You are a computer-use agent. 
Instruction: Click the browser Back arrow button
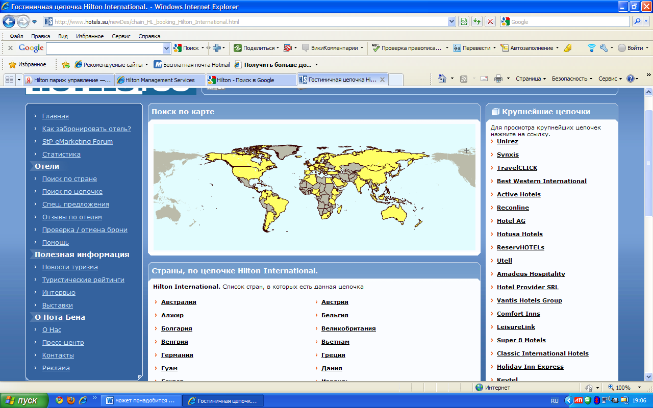pyautogui.click(x=9, y=22)
